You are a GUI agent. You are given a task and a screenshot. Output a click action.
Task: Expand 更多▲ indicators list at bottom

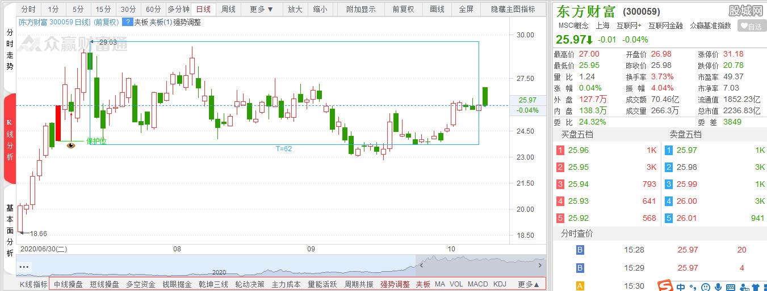[x=529, y=284]
